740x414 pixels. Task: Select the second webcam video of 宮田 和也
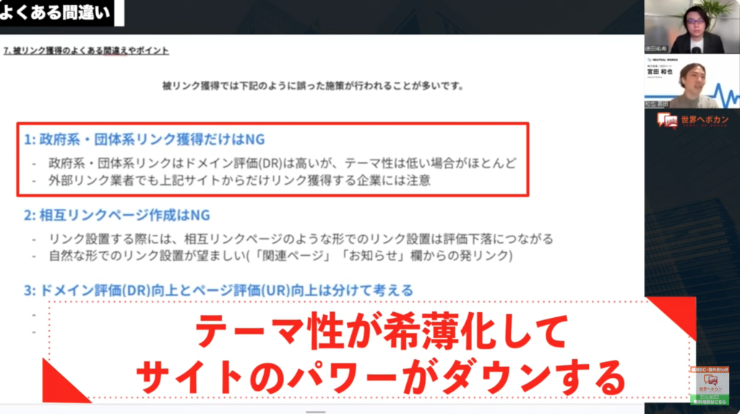[x=692, y=82]
